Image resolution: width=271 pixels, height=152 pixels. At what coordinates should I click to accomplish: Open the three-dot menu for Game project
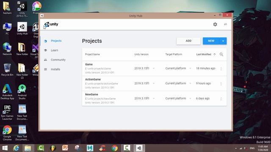click(221, 68)
